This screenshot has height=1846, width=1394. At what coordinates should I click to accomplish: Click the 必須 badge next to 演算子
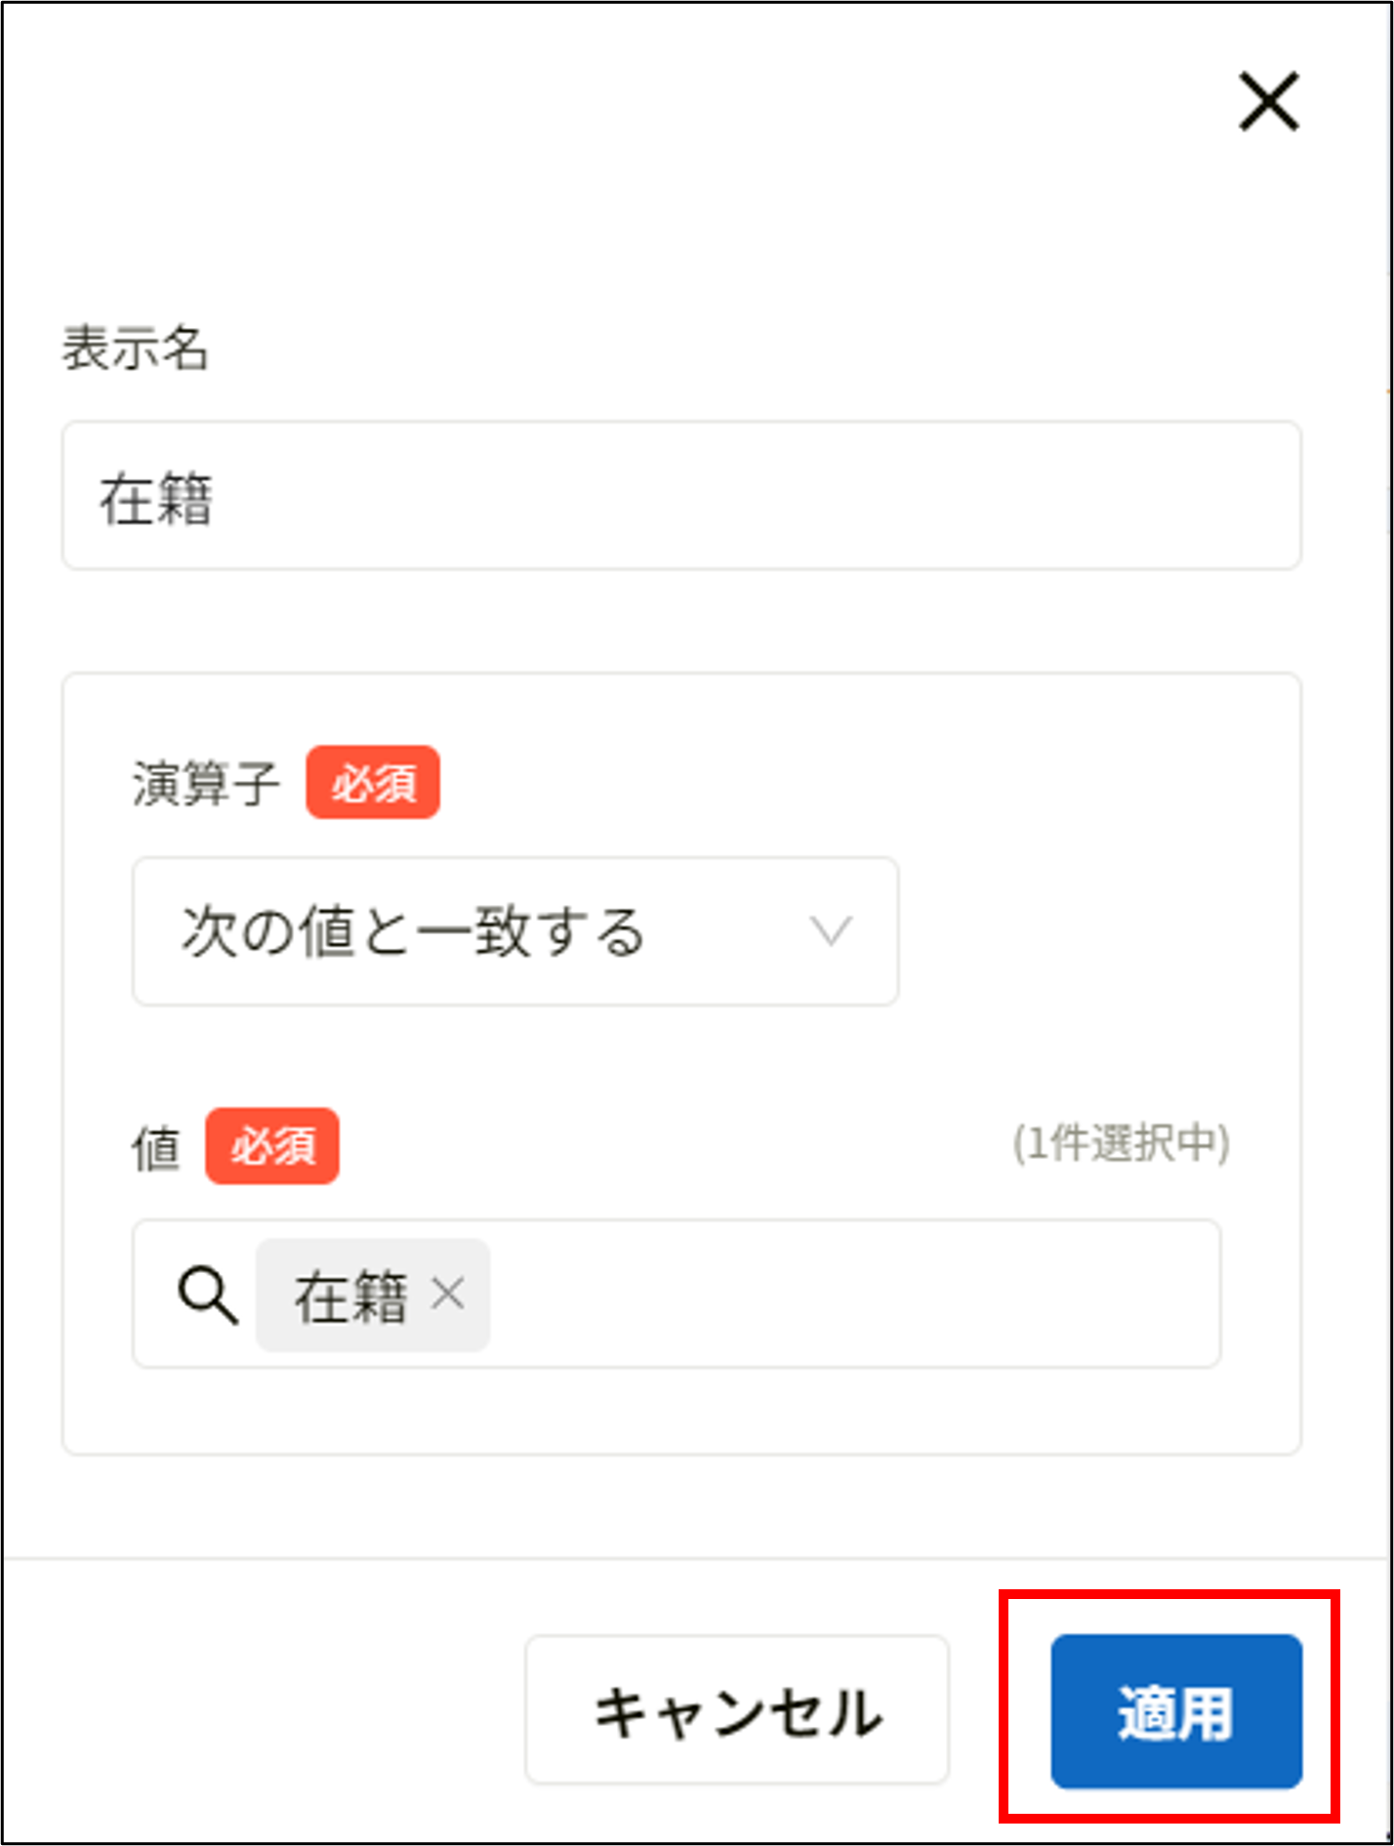click(x=372, y=781)
